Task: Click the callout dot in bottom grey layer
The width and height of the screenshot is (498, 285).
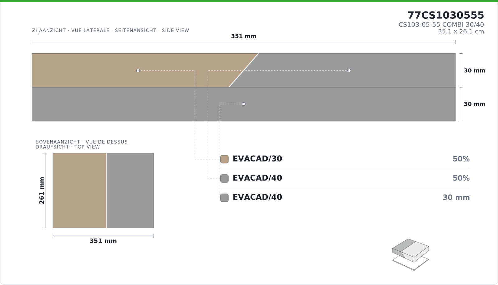Action: pos(243,104)
